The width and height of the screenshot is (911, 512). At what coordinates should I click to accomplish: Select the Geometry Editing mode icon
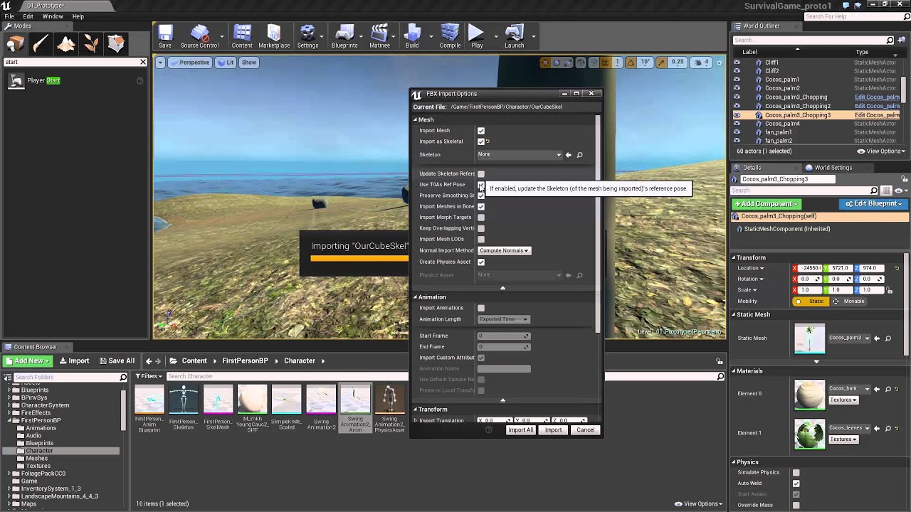tap(117, 44)
